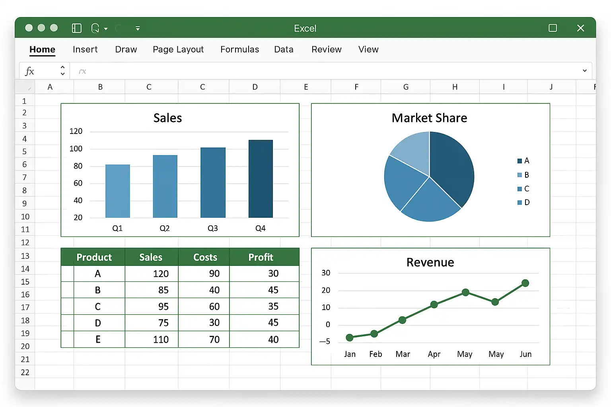Click the legend color swatch for series A

click(520, 161)
